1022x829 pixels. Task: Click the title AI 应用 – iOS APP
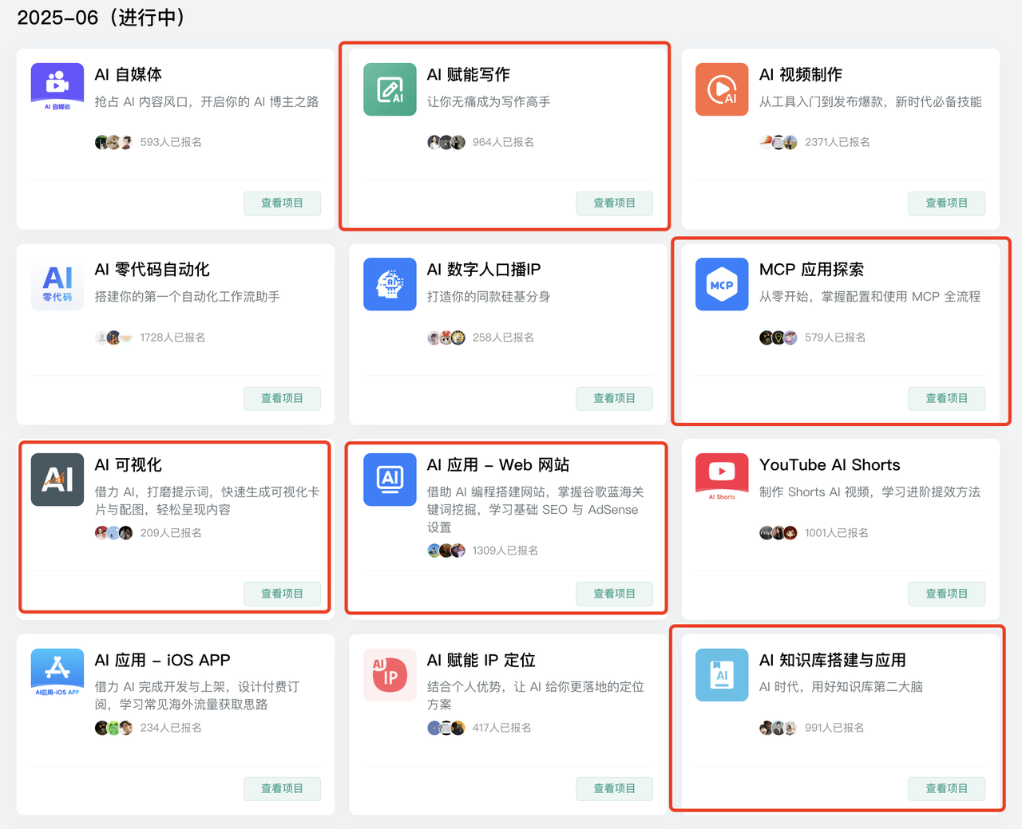click(x=163, y=661)
